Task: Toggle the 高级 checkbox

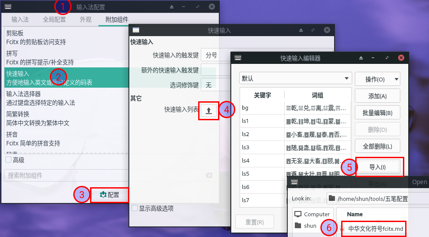Action: [x=8, y=160]
